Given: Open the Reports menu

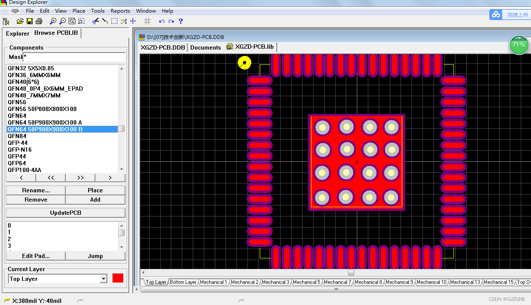Looking at the screenshot, I should [120, 11].
